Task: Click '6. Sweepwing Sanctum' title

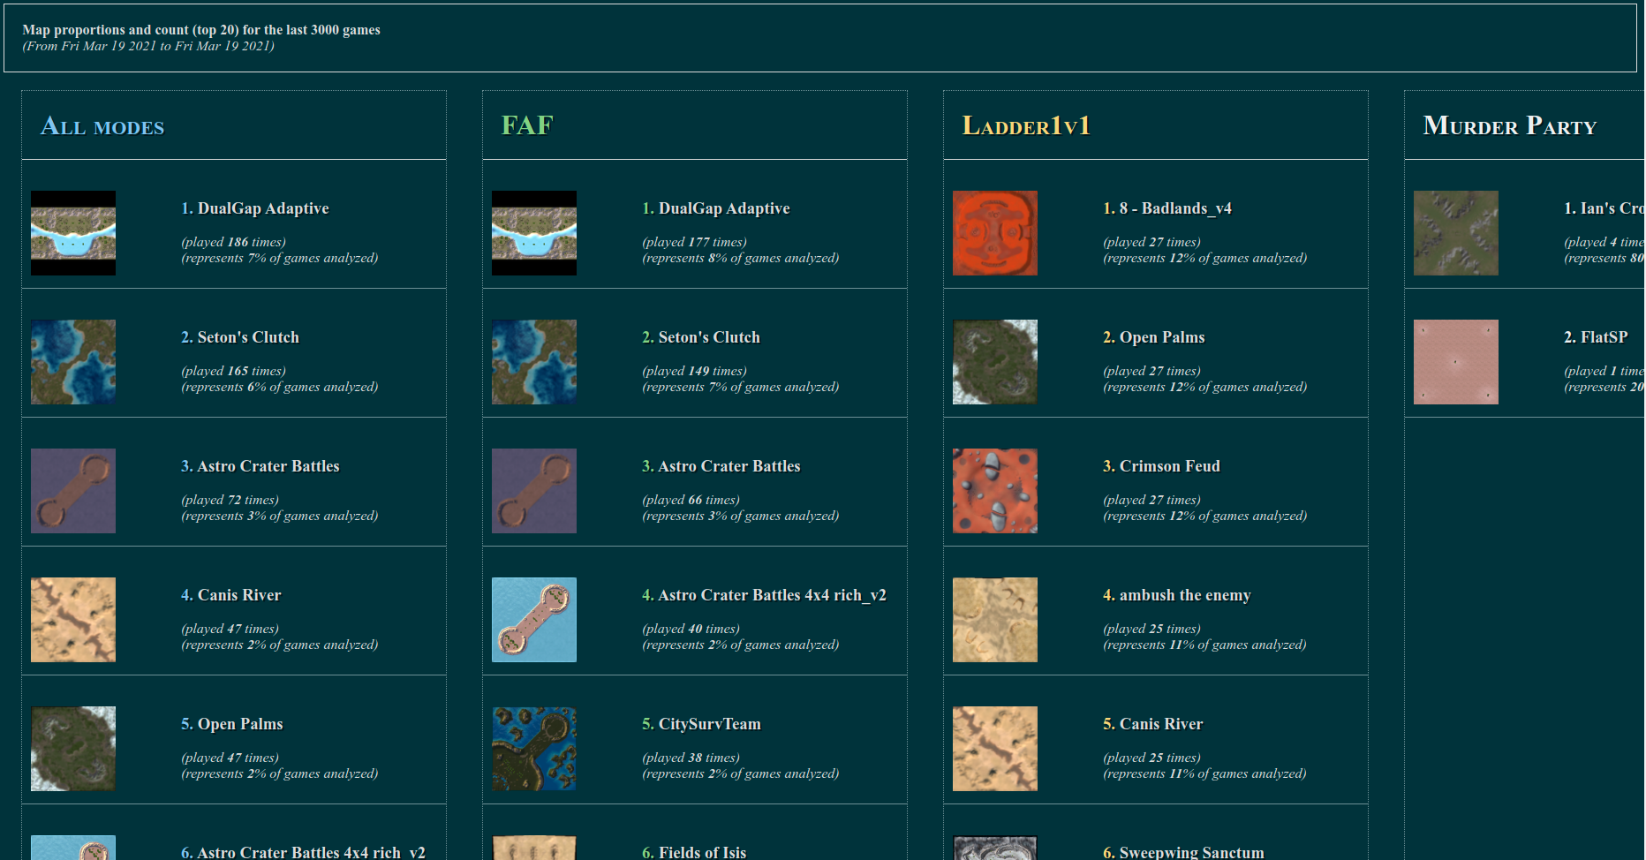Action: pos(1184,852)
